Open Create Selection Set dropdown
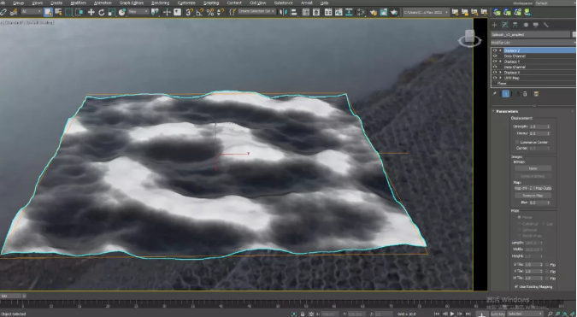Viewport: 577px width, 317px height. (x=256, y=12)
